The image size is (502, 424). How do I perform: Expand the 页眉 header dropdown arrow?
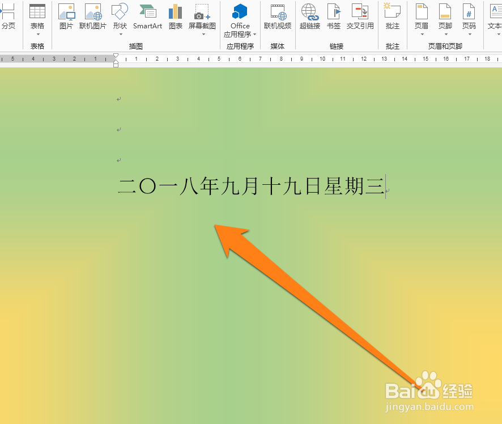(x=422, y=34)
